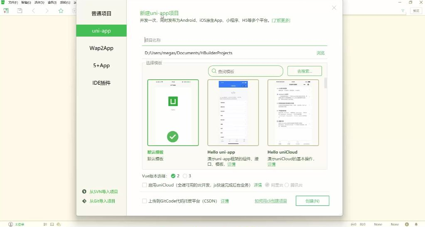Close the new project dialog with X
The height and width of the screenshot is (227, 425).
tap(334, 8)
